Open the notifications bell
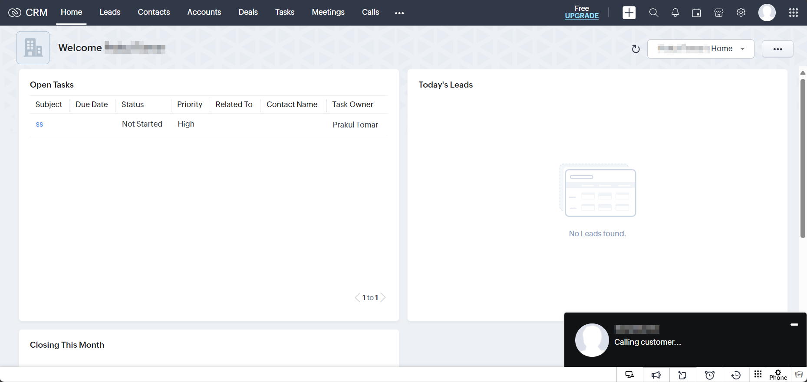 point(675,13)
